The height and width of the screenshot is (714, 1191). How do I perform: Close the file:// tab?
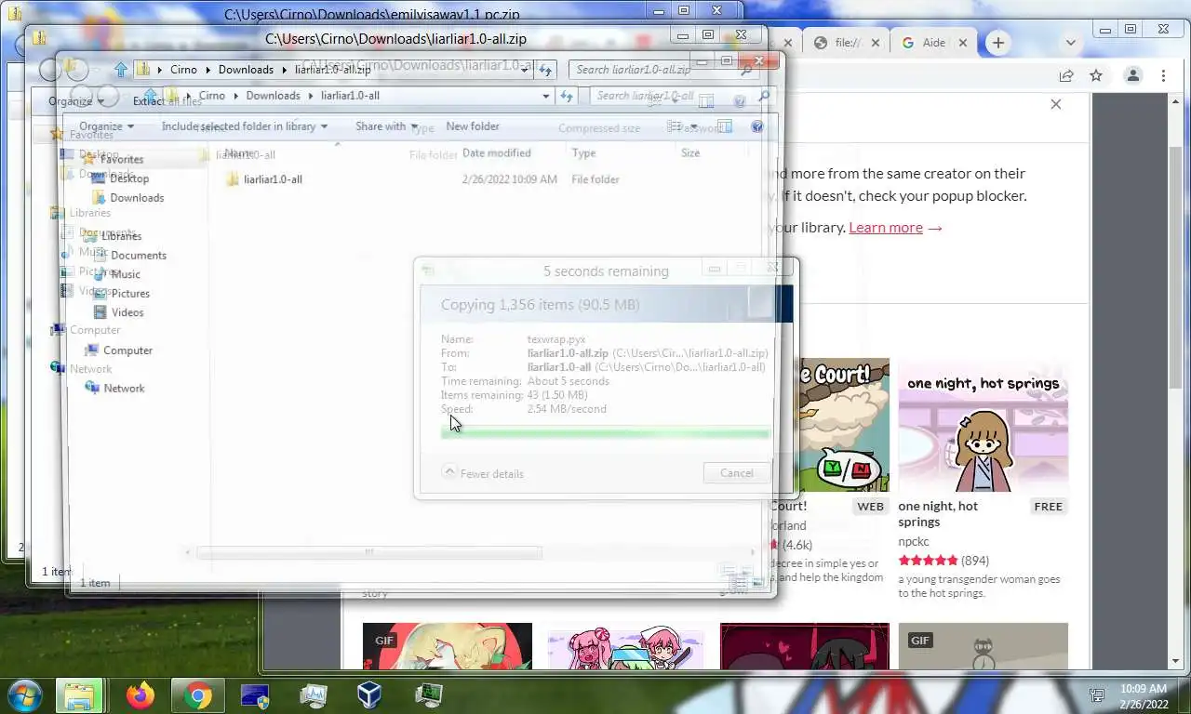click(876, 43)
